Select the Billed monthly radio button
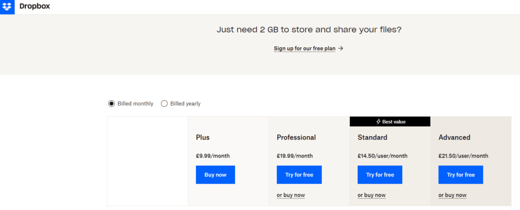This screenshot has width=520, height=210. click(x=111, y=104)
